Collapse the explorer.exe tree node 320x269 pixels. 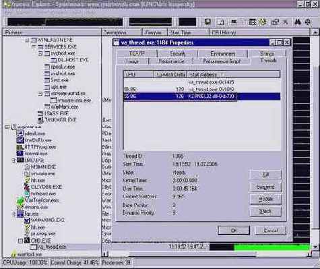(x=7, y=127)
